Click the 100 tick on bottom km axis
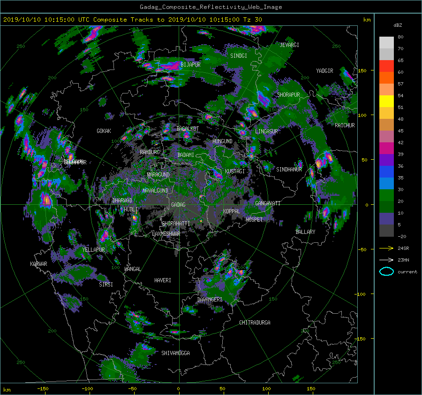This screenshot has width=422, height=395. point(266,388)
